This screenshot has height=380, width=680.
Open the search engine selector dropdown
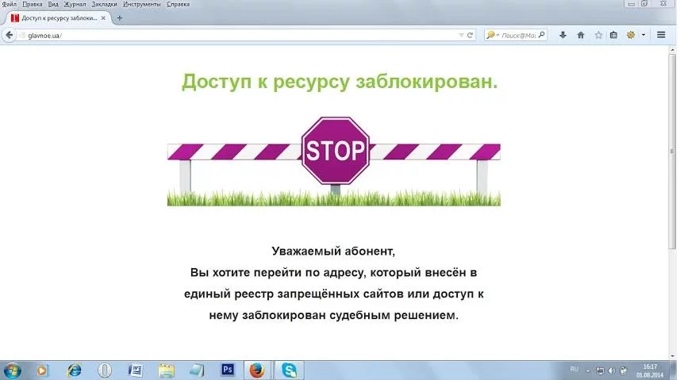(493, 35)
